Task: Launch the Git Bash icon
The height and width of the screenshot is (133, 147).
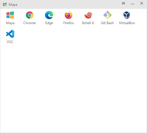Action: [x=108, y=15]
